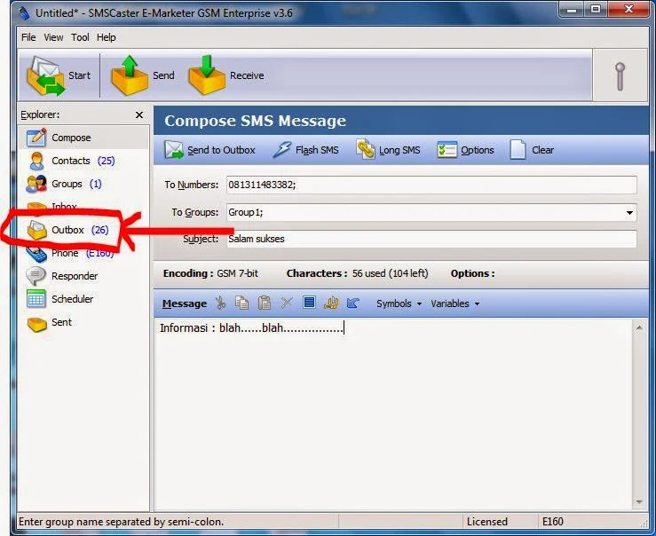
Task: Click the To Numbers field
Action: pos(431,185)
